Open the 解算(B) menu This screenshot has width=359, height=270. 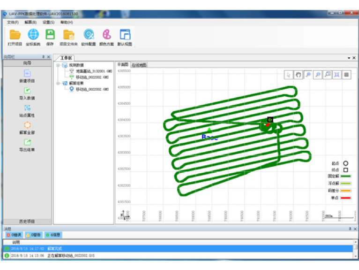[30, 22]
